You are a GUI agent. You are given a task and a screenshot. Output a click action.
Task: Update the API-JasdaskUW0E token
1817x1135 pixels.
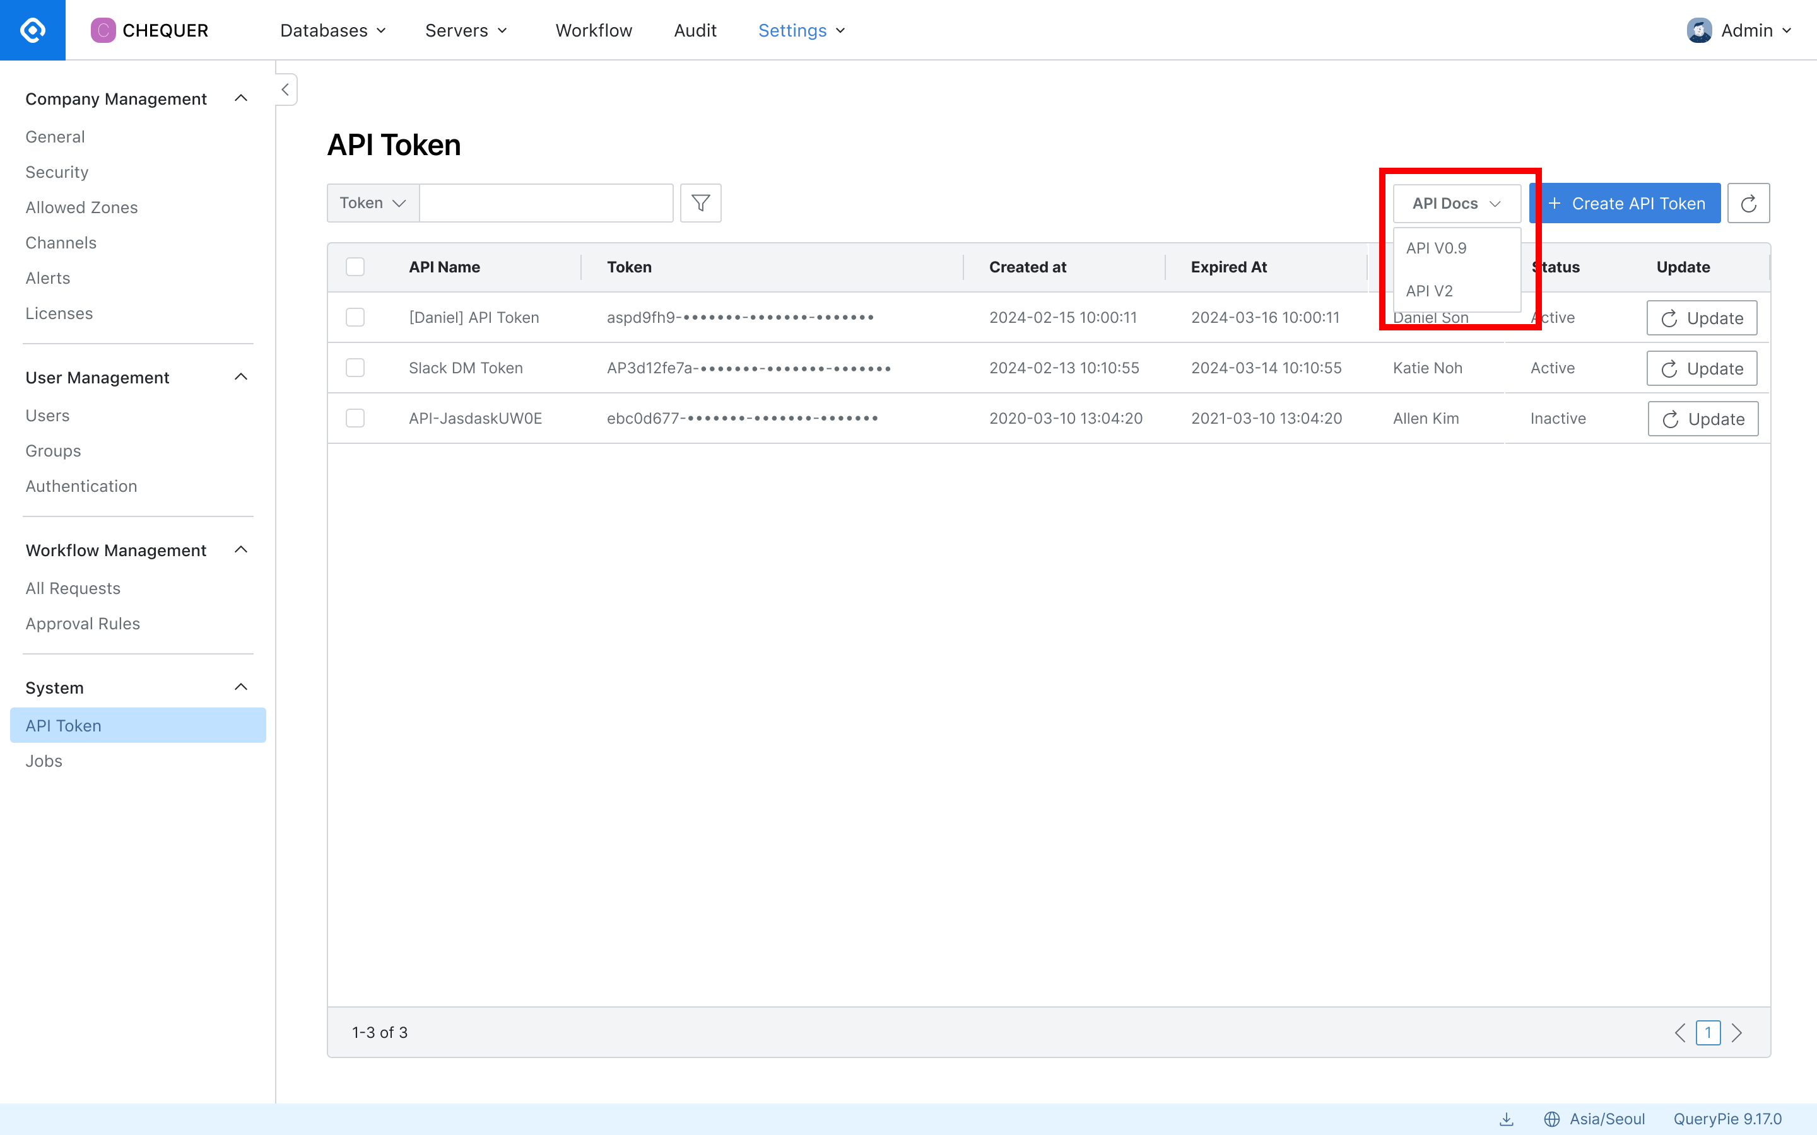[x=1703, y=419]
